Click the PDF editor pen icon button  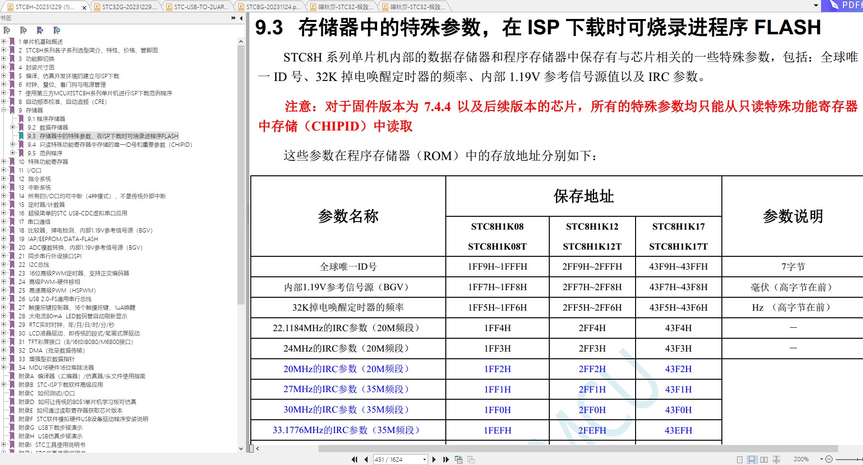(x=834, y=5)
